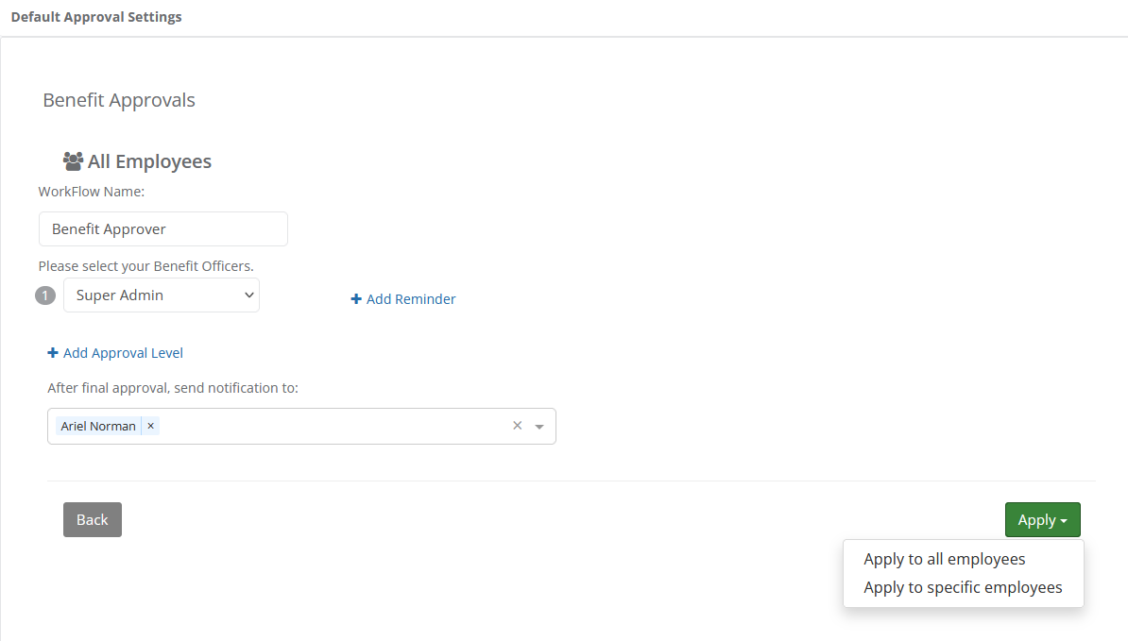The width and height of the screenshot is (1128, 641).
Task: Click the plus icon beside Add Approval Level
Action: (53, 353)
